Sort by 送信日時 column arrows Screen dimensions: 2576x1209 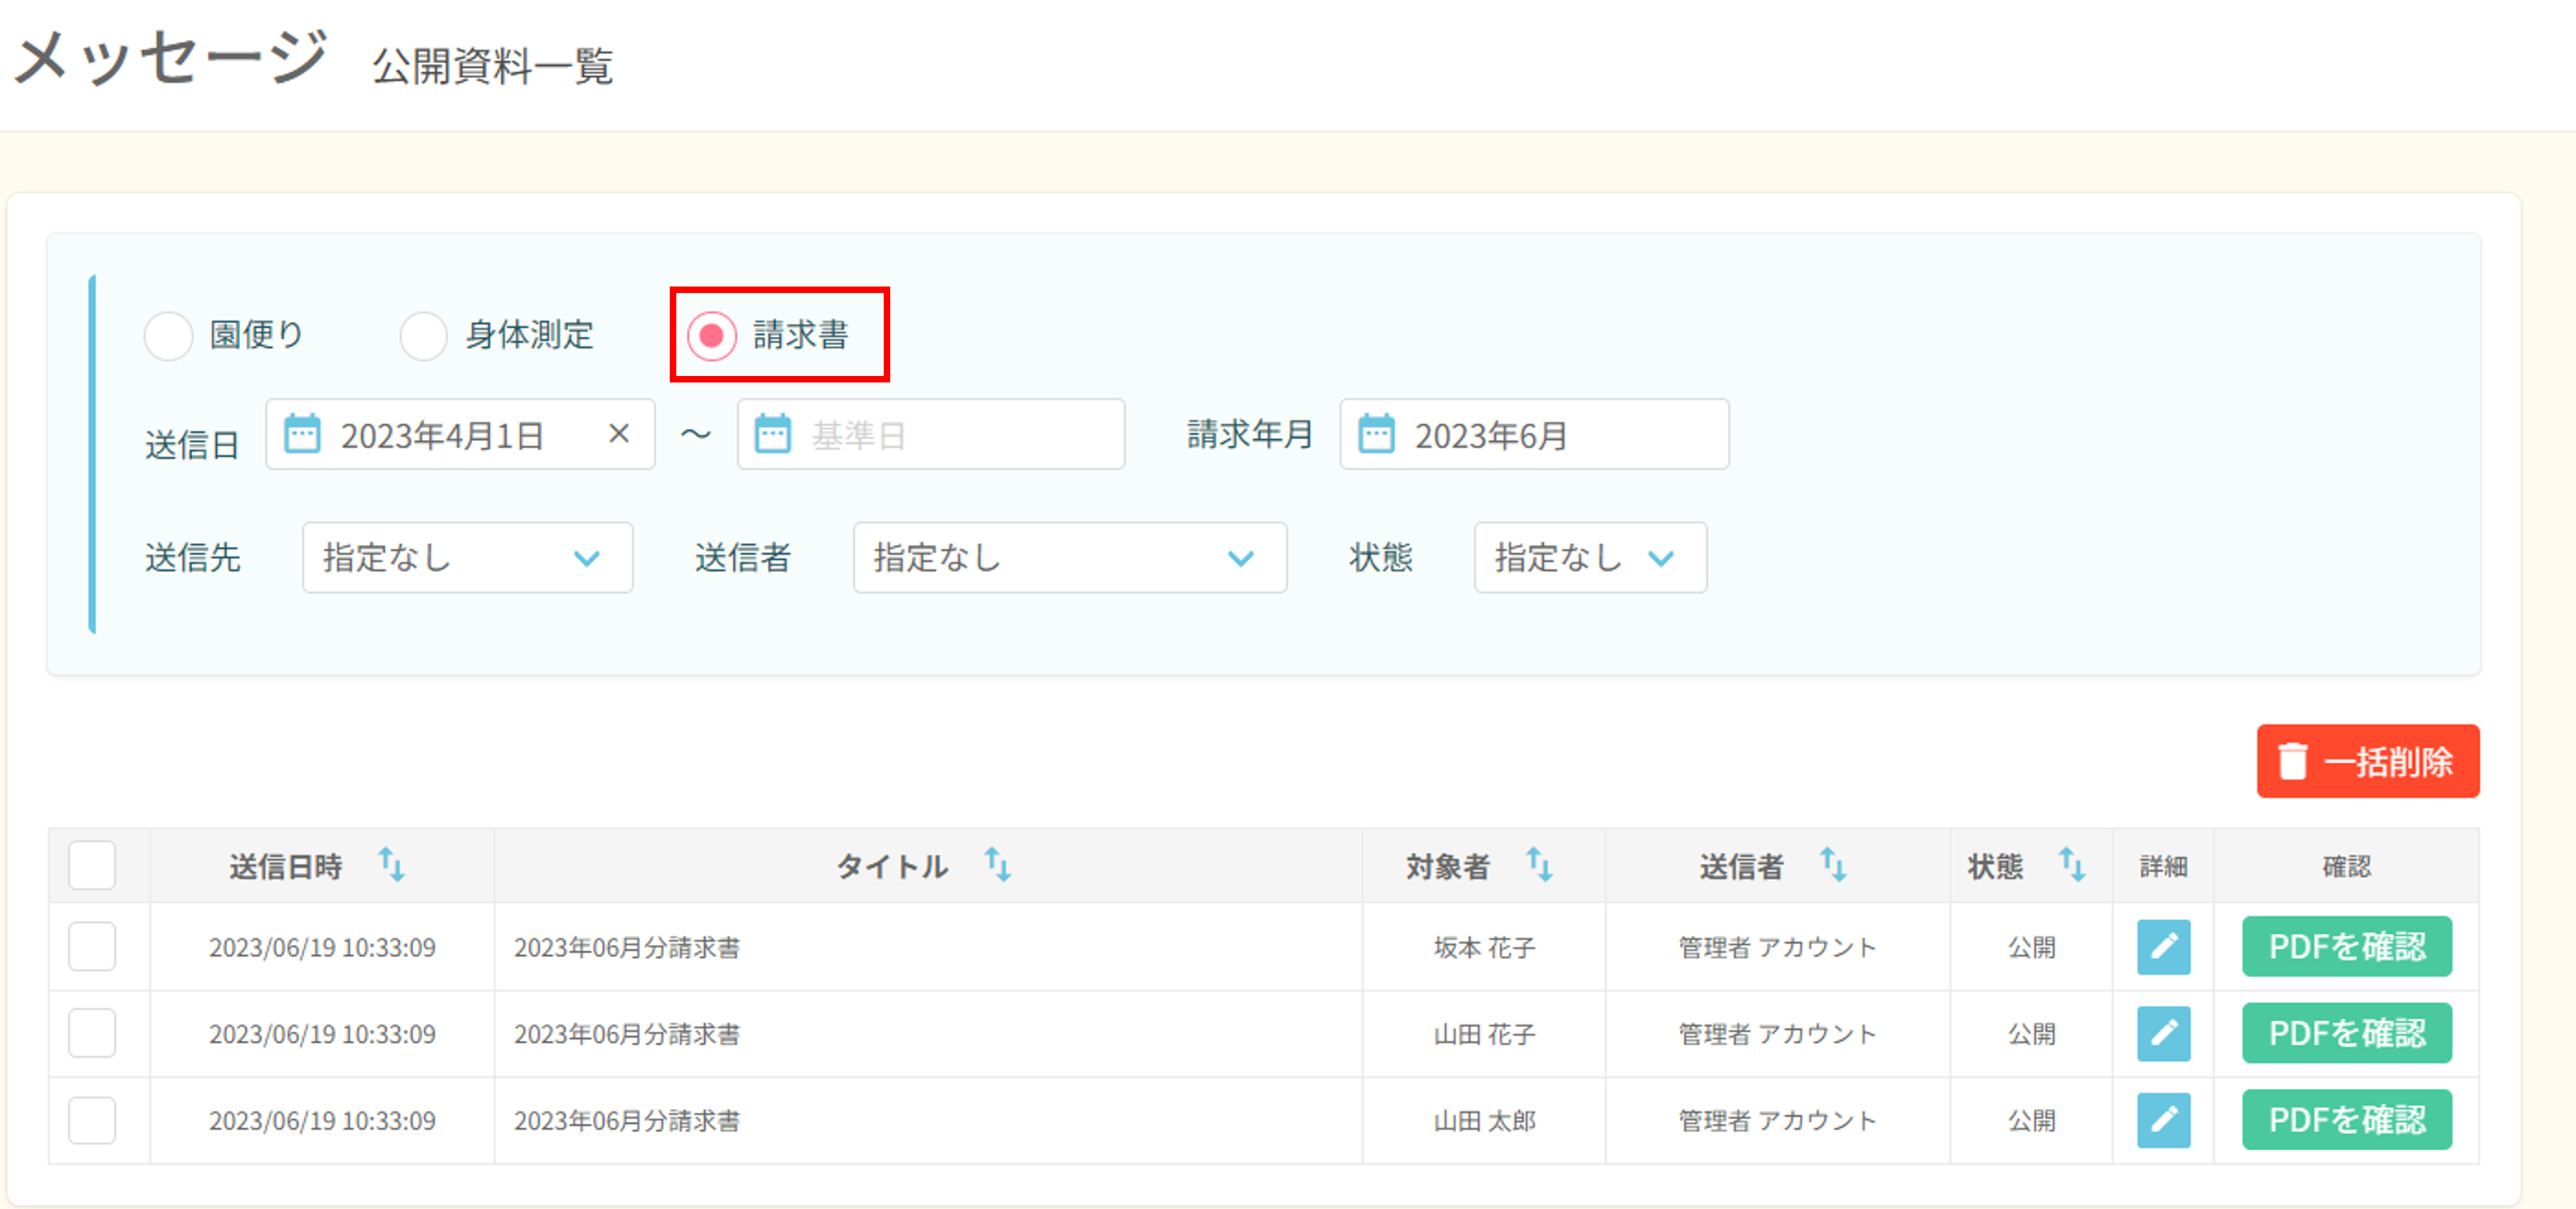391,864
